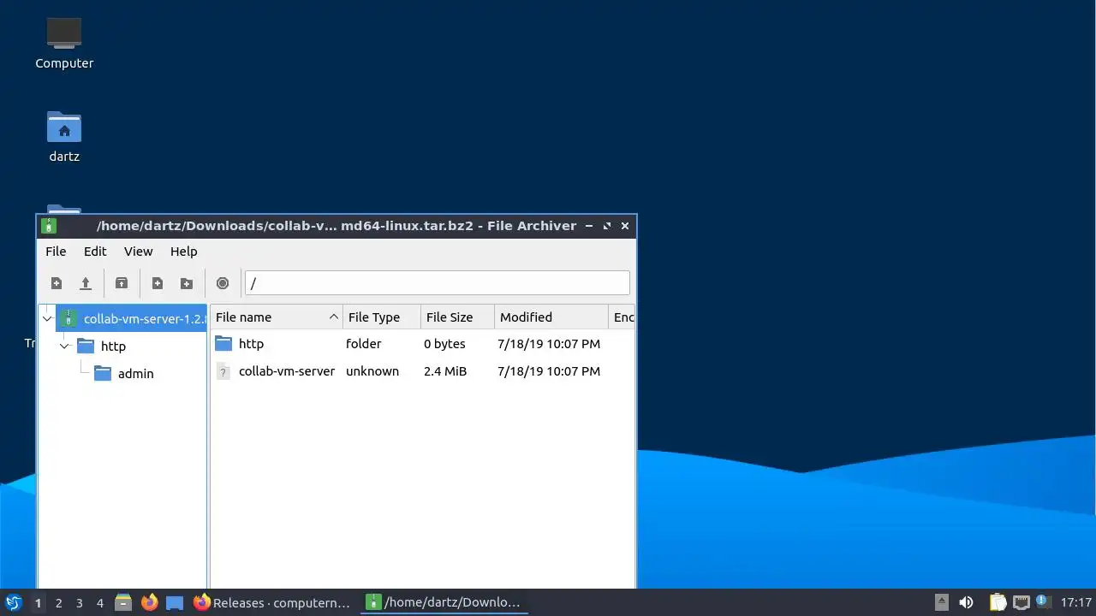Click the Add files toolbar icon
The width and height of the screenshot is (1096, 616).
click(x=158, y=283)
